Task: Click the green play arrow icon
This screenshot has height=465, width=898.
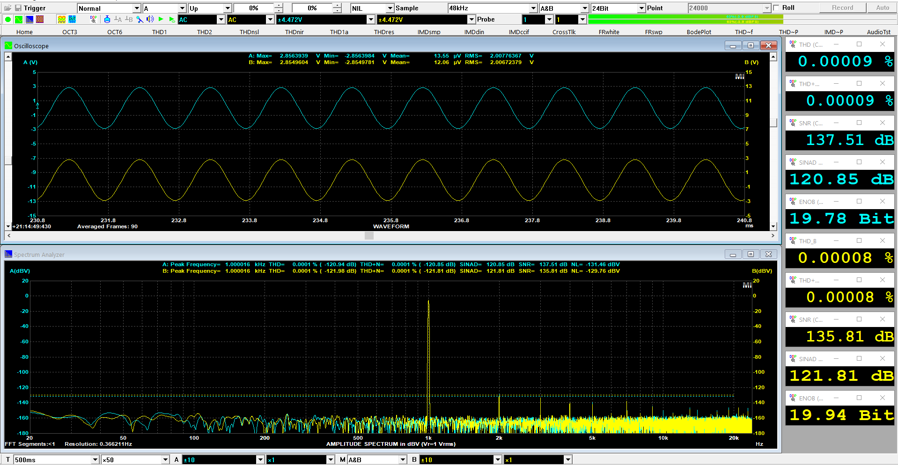Action: tap(161, 20)
